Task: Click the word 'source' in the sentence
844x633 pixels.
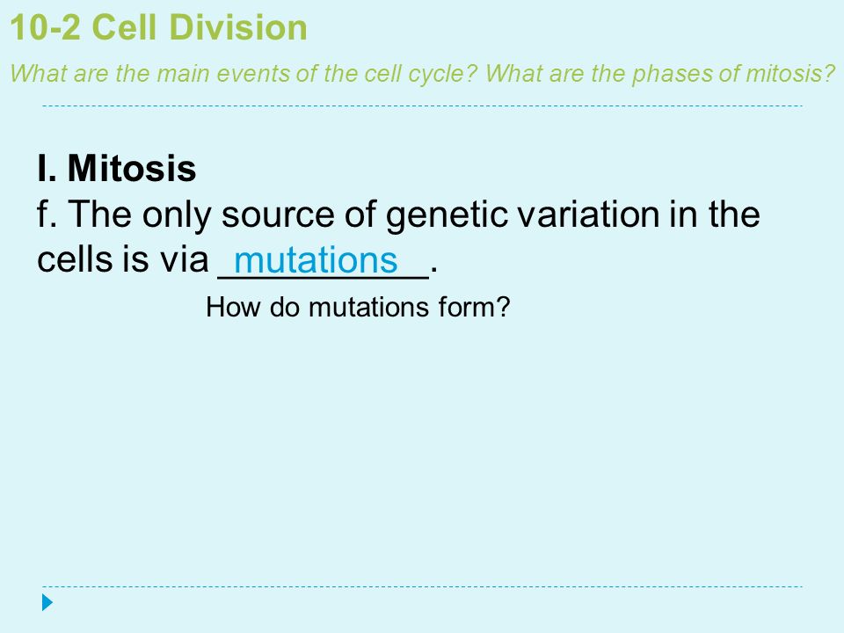Action: tap(278, 215)
